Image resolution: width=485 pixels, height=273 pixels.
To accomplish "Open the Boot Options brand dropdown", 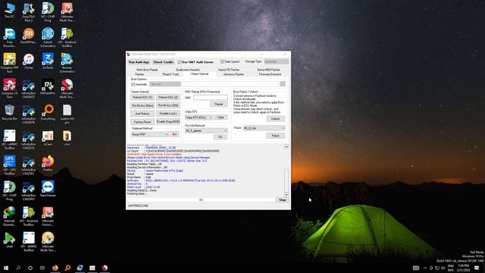I will point(165,84).
